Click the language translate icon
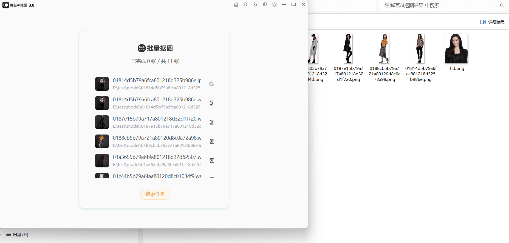Viewport: 509px width, 243px height. click(255, 4)
